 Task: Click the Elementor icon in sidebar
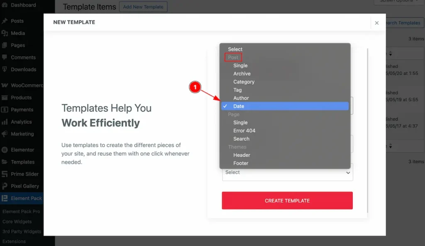[x=5, y=150]
